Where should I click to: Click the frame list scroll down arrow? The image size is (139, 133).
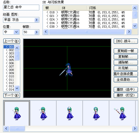point(17,88)
